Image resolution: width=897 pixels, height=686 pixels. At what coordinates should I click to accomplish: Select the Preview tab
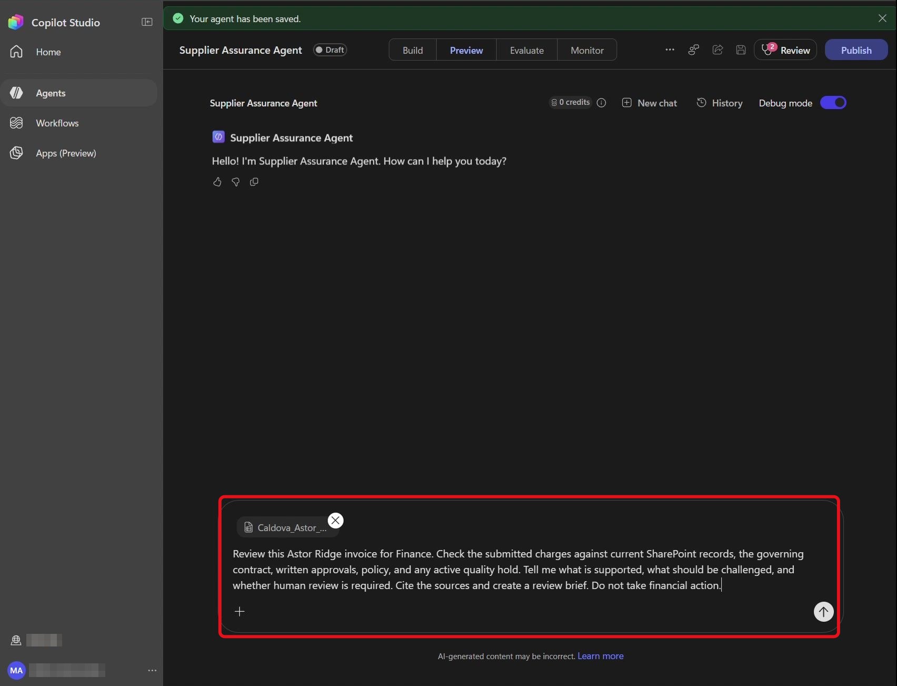pos(466,50)
